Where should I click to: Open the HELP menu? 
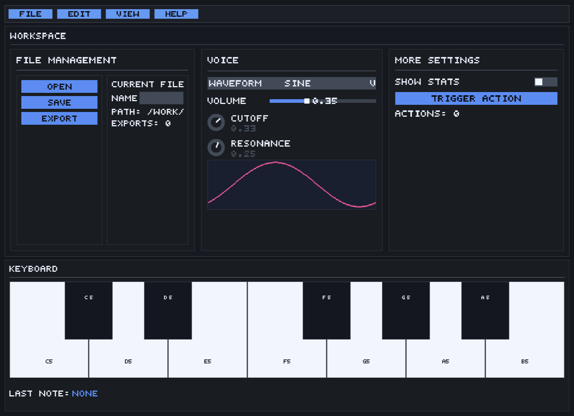click(x=176, y=14)
